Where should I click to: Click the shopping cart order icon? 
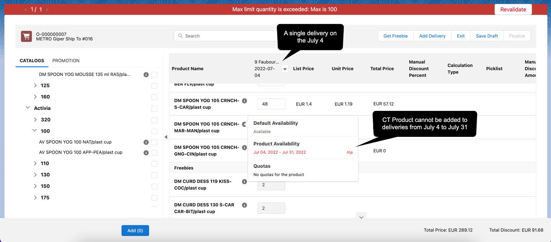(26, 36)
